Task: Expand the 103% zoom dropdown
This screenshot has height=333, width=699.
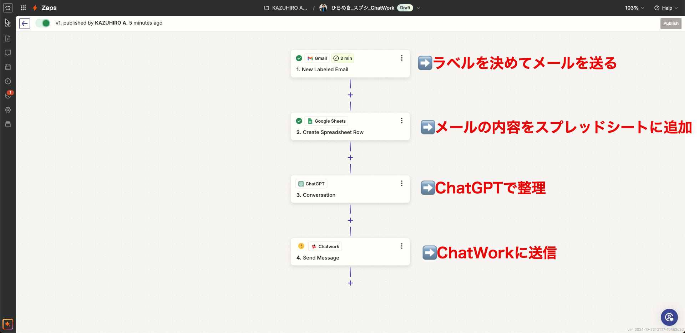Action: click(x=634, y=8)
